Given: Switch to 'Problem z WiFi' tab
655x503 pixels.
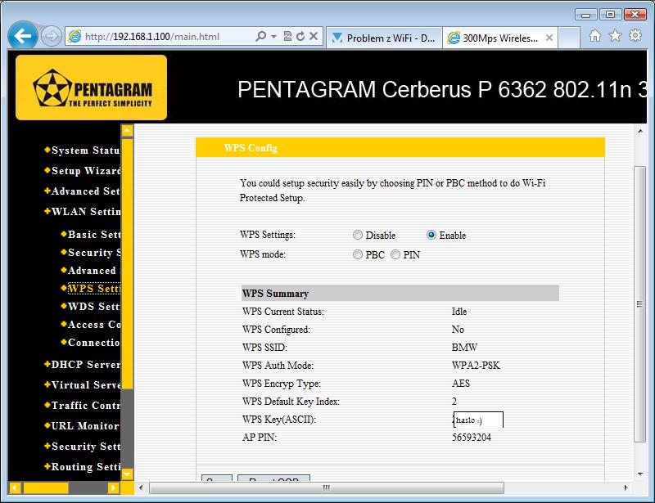Looking at the screenshot, I should coord(384,38).
